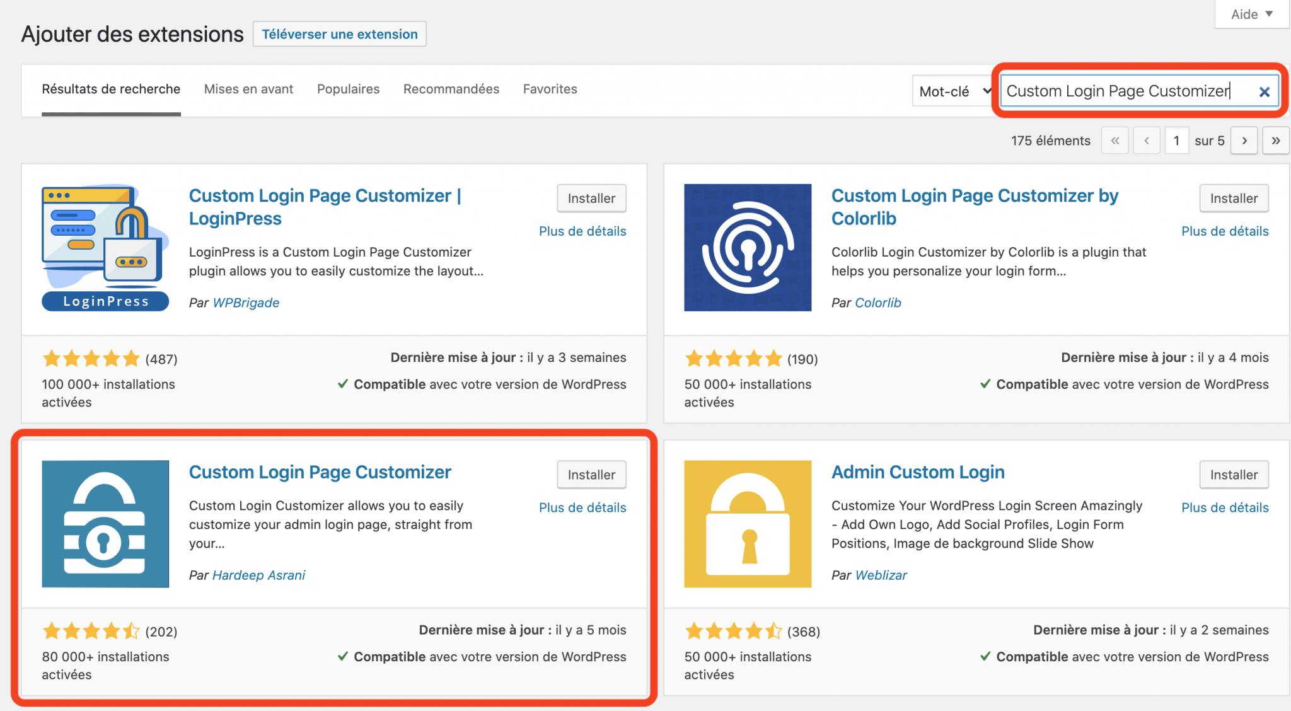The height and width of the screenshot is (711, 1291).
Task: Switch to Résultats de recherche tab
Action: pos(111,90)
